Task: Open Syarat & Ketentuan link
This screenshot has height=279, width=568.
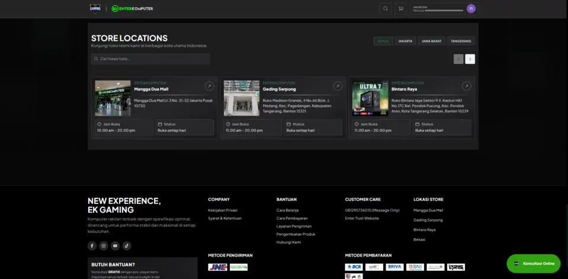Action: pos(224,218)
